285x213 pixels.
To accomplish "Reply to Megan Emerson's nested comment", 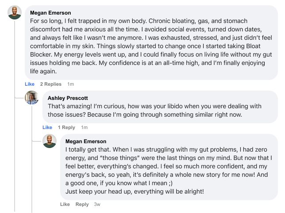I will tap(82, 204).
